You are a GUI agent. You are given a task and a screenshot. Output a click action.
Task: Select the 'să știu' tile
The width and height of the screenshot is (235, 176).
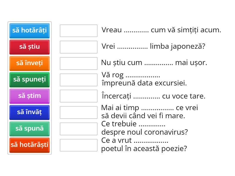[29, 47]
